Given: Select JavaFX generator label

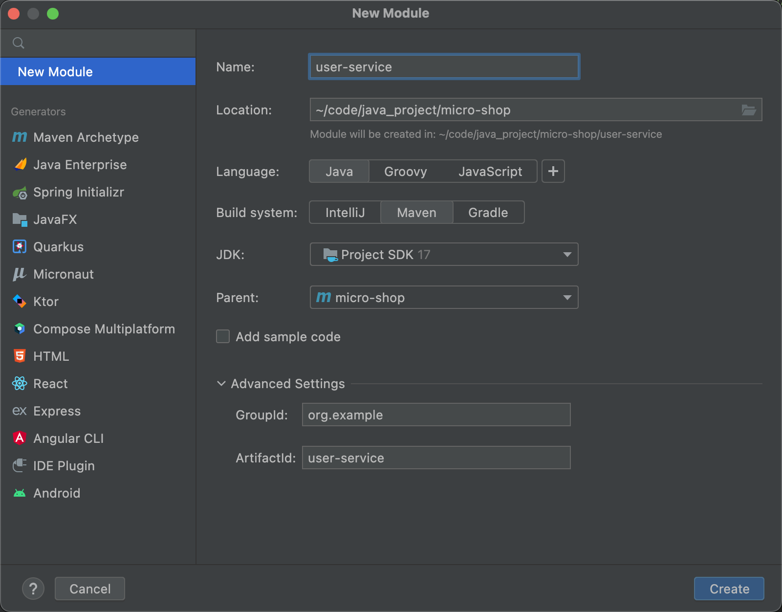Looking at the screenshot, I should coord(55,219).
